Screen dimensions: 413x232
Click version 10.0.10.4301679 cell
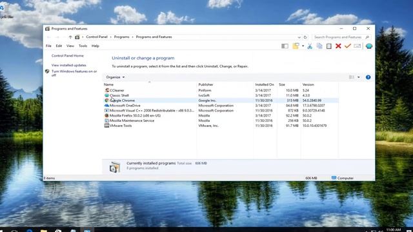coord(314,126)
